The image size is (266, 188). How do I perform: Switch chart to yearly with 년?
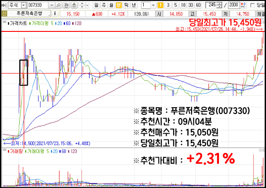click(134, 5)
